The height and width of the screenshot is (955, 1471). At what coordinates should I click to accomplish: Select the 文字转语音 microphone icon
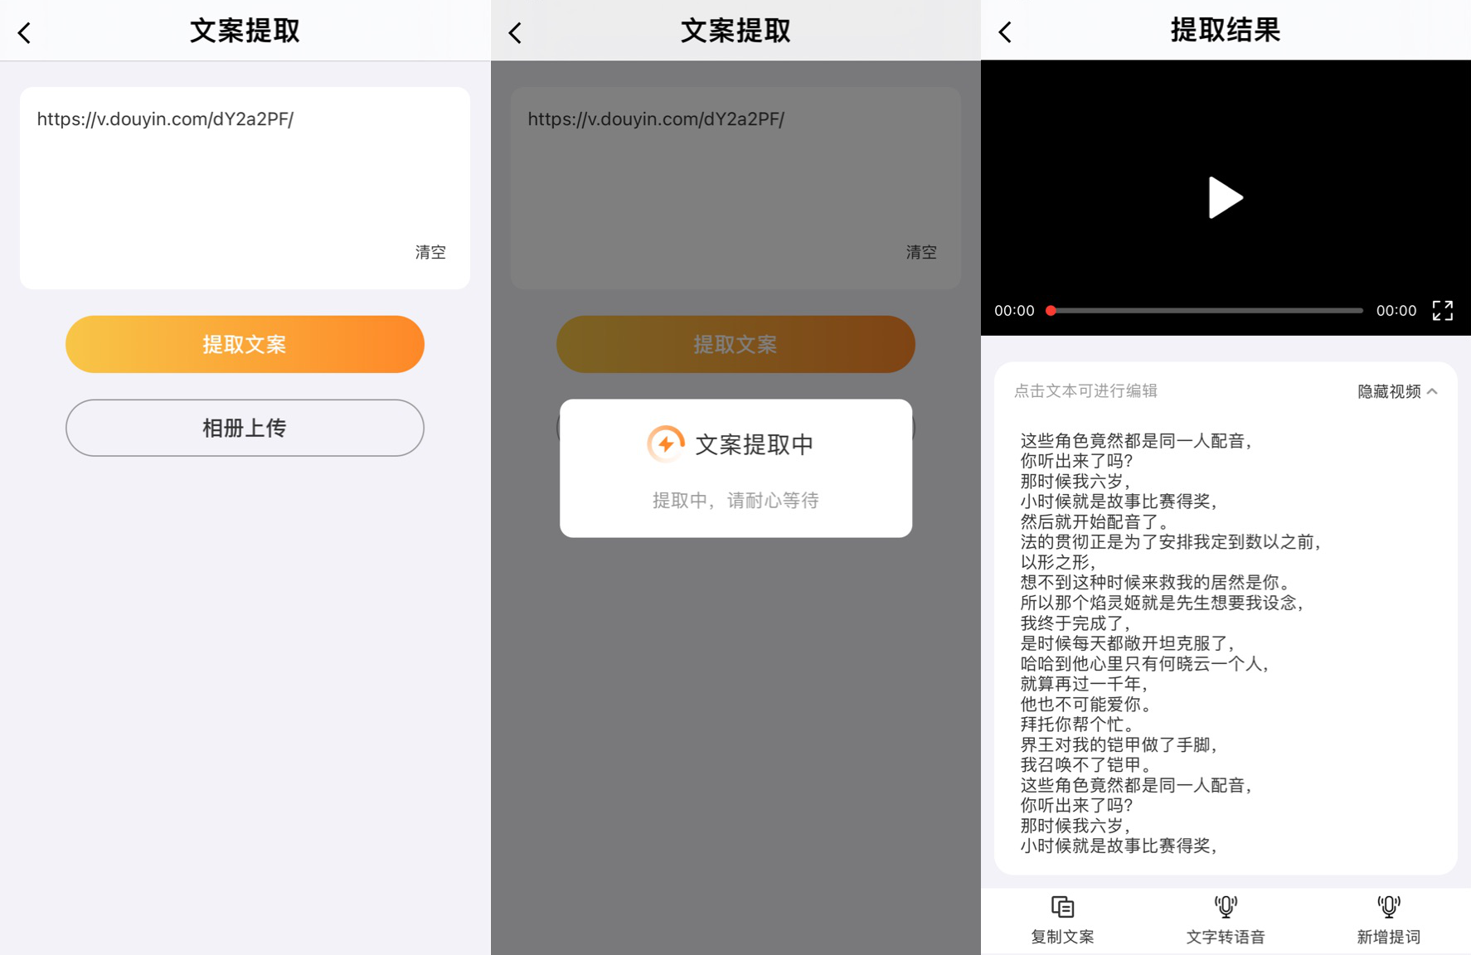pos(1225,906)
